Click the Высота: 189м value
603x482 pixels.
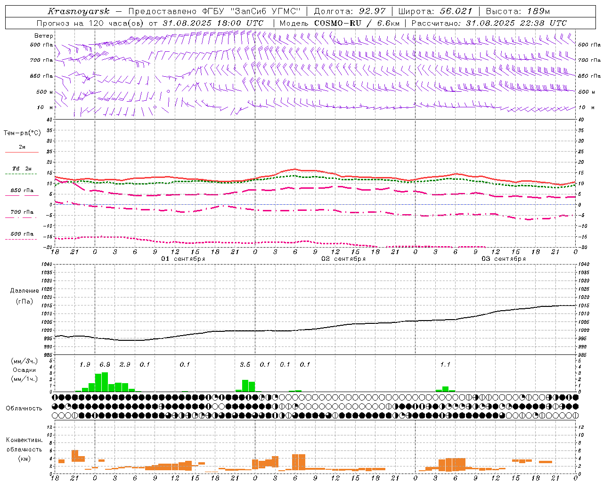(518, 11)
